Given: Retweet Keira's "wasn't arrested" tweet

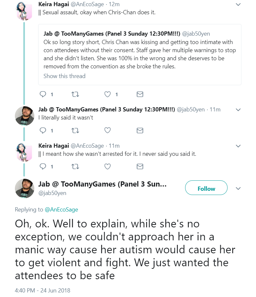Looking at the screenshot, I should click(75, 166).
